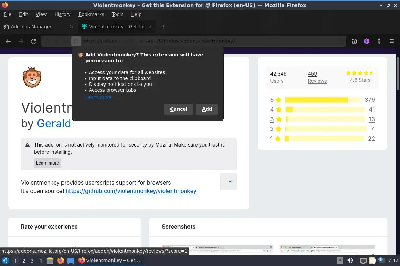Click the four-star rating bar

[x=325, y=109]
